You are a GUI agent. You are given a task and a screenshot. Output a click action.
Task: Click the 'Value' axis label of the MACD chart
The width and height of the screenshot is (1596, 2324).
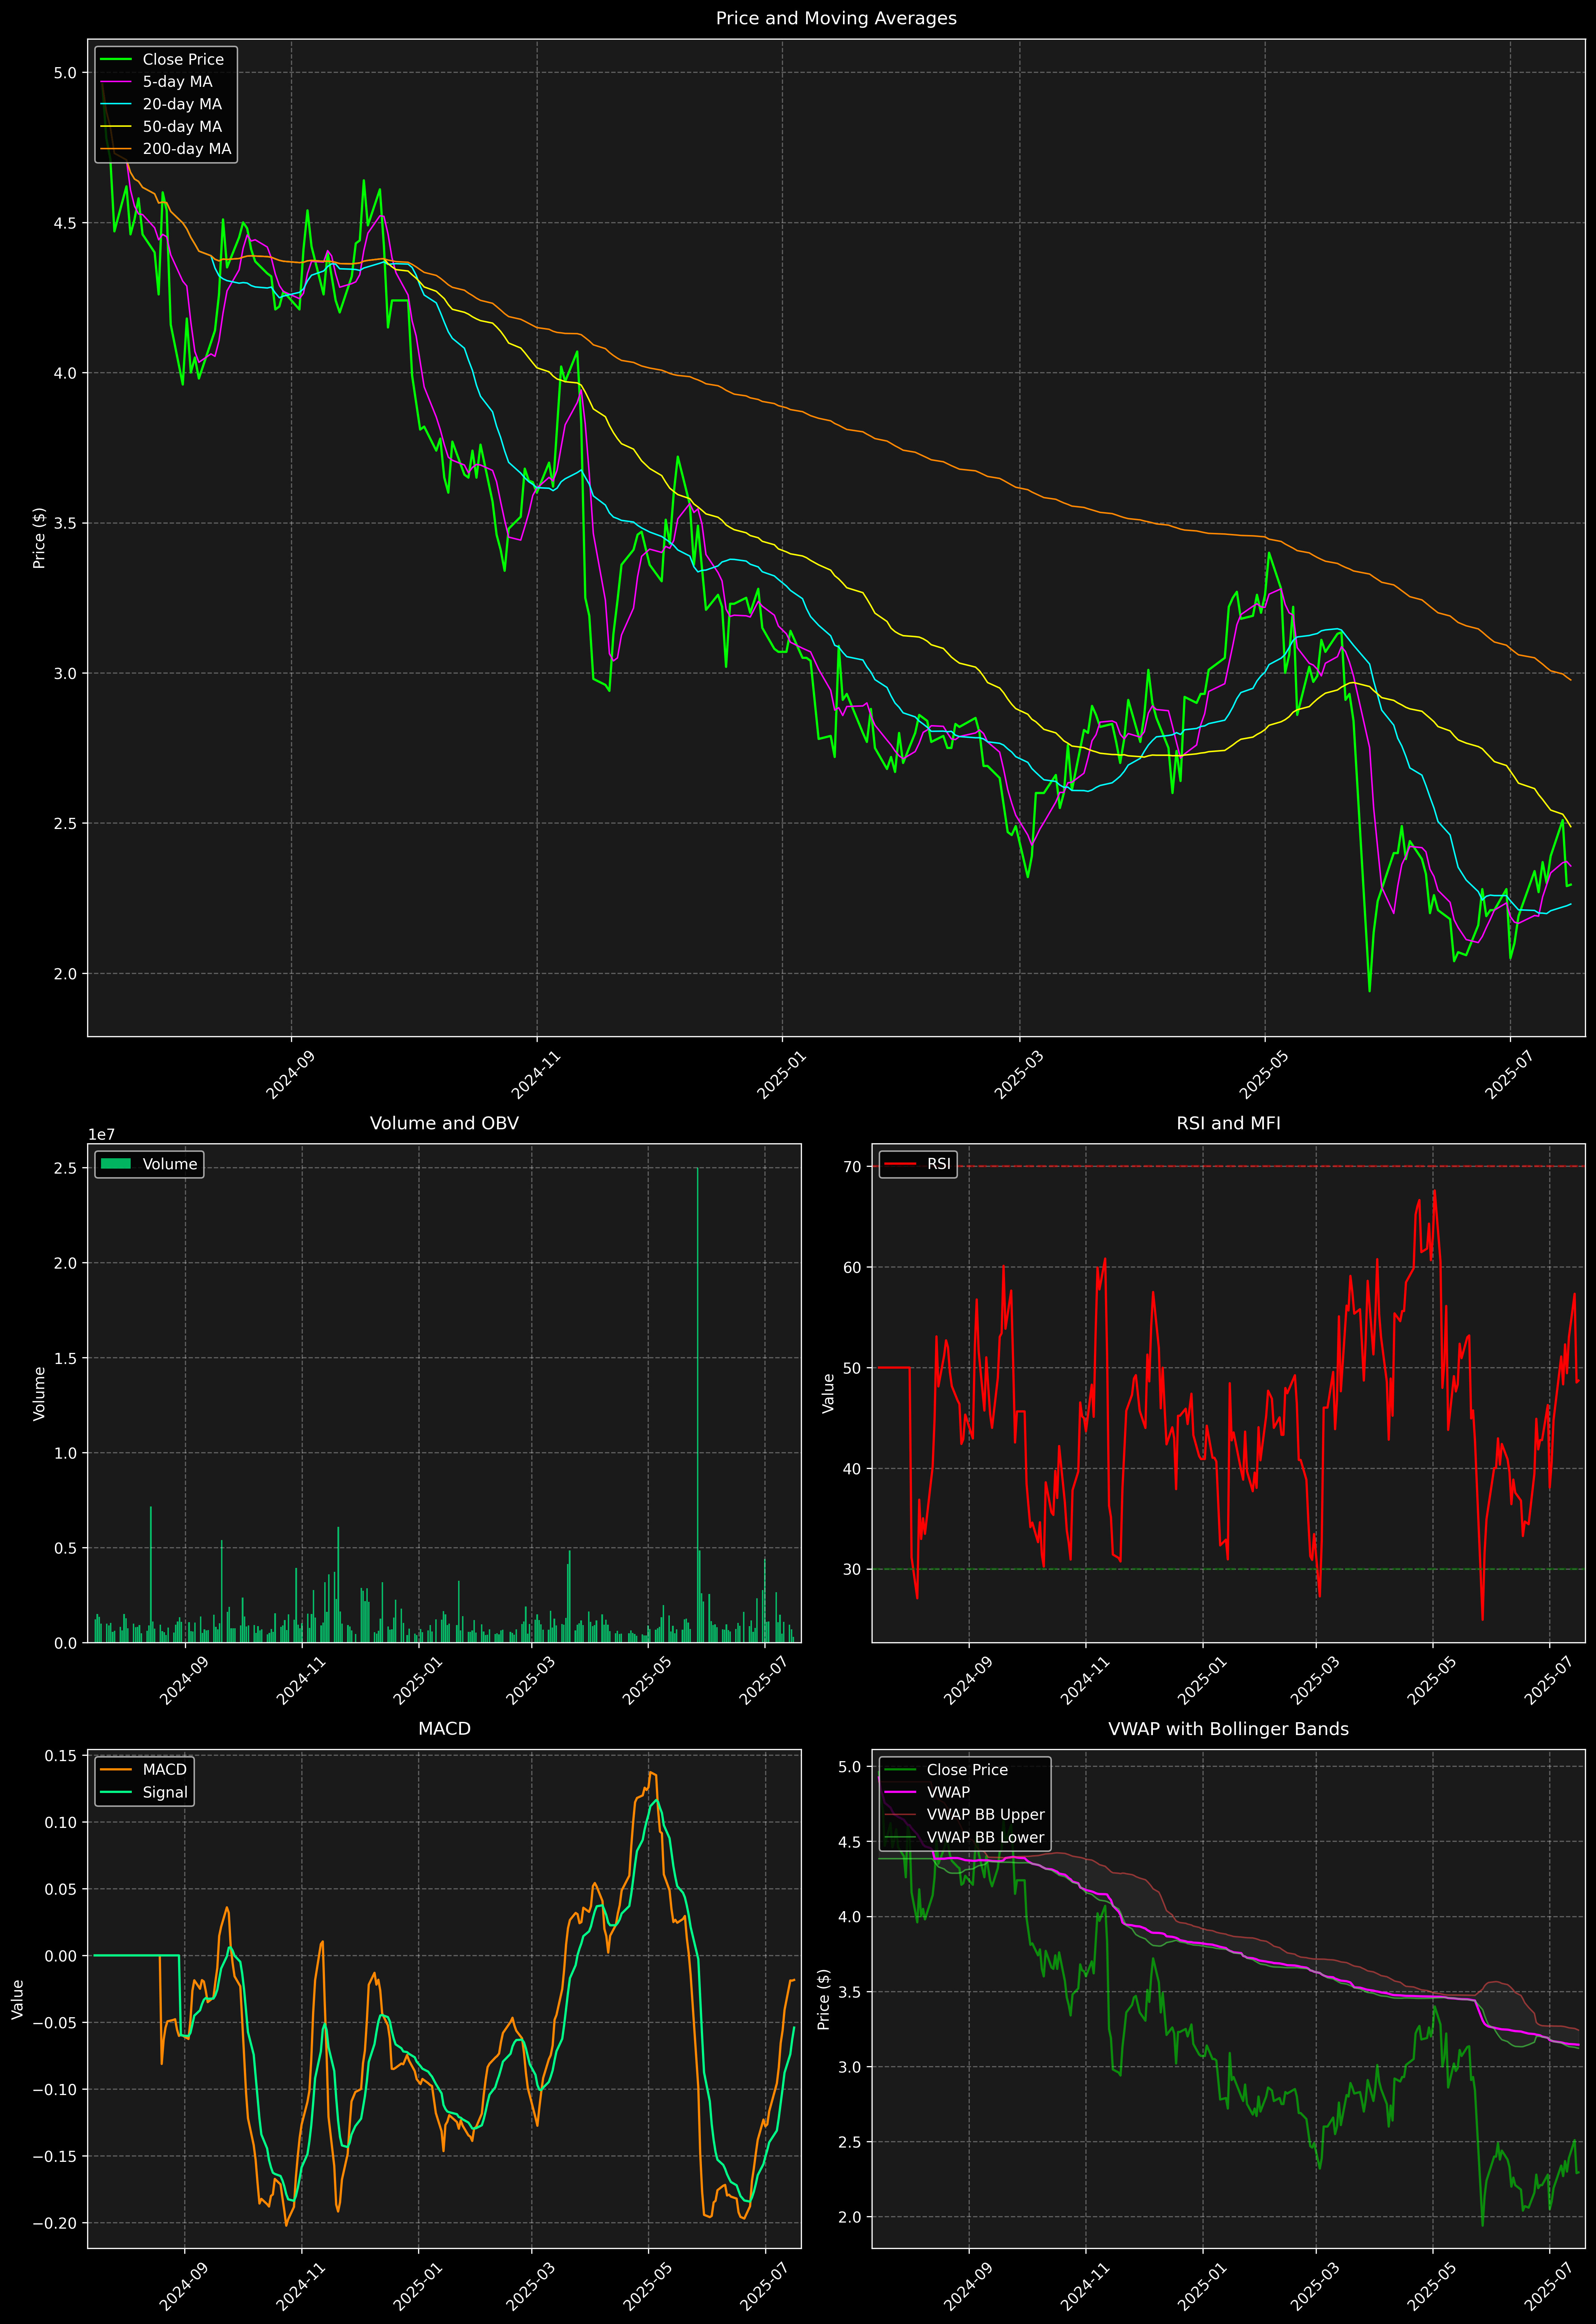pyautogui.click(x=17, y=1999)
